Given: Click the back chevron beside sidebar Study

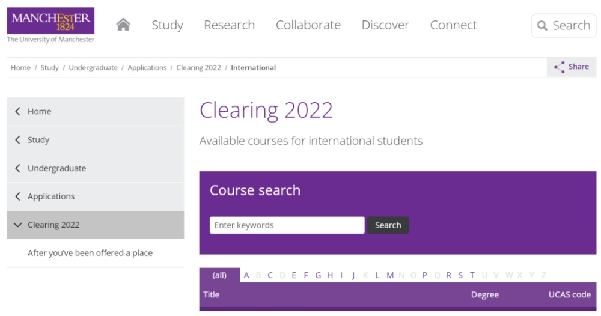Looking at the screenshot, I should [x=17, y=140].
